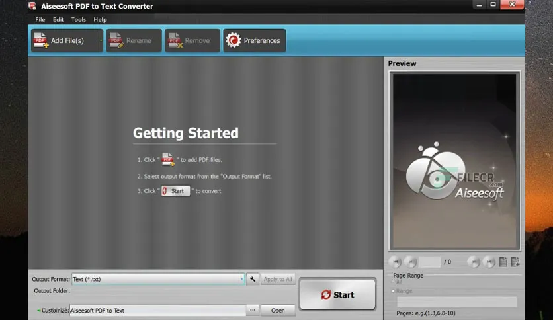The height and width of the screenshot is (320, 553).
Task: Click the Open folder button
Action: pyautogui.click(x=278, y=311)
